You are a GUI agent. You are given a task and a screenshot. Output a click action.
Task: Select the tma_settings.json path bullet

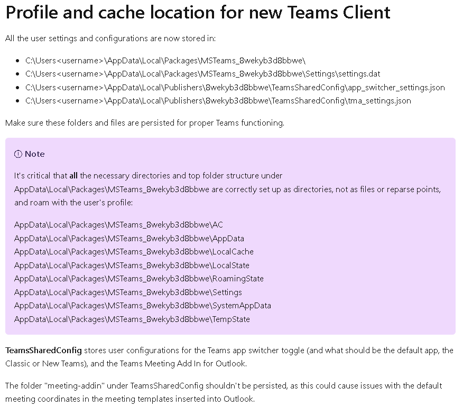218,101
